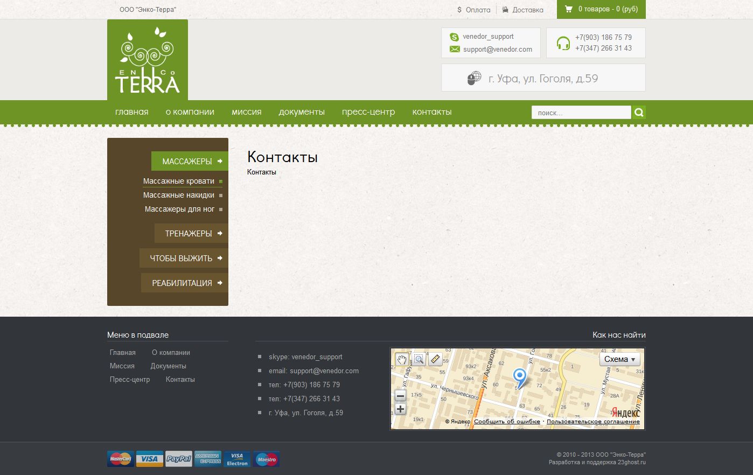Open the о компании menu item
This screenshot has width=753, height=475.
click(x=190, y=112)
